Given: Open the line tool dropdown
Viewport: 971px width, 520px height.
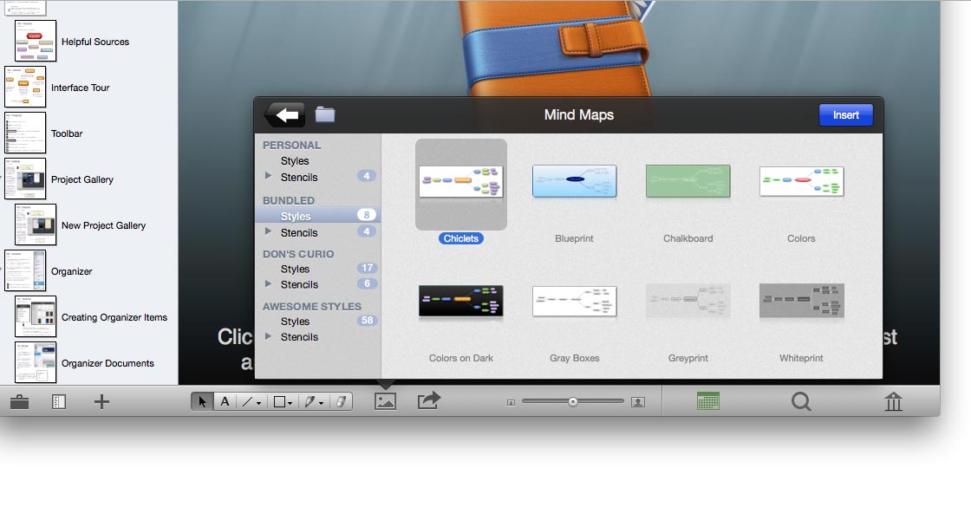Looking at the screenshot, I should [x=251, y=401].
